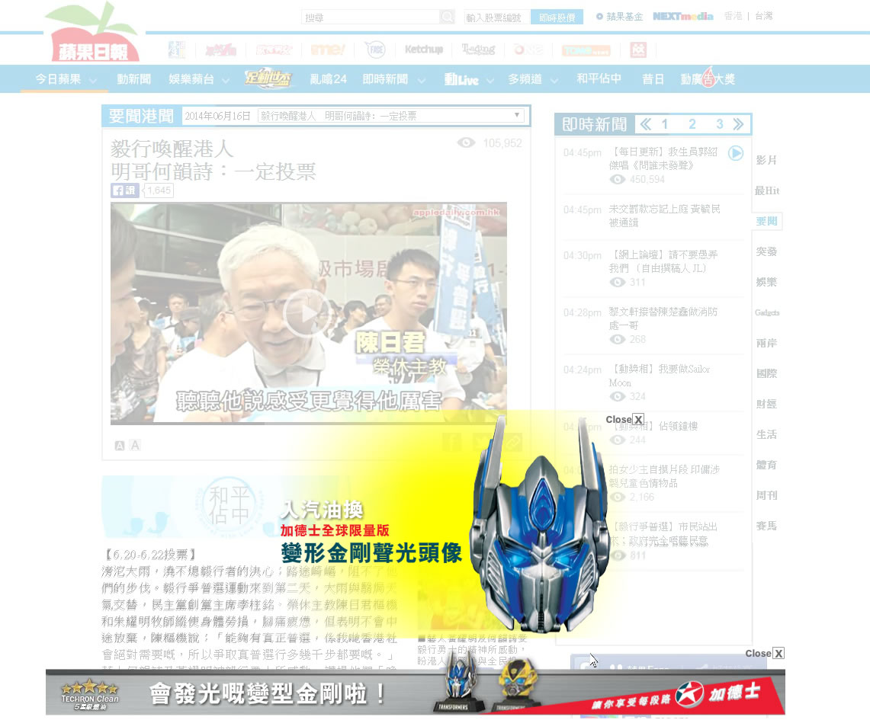This screenshot has width=870, height=720.
Task: Click the NEXTmedia link
Action: click(683, 16)
